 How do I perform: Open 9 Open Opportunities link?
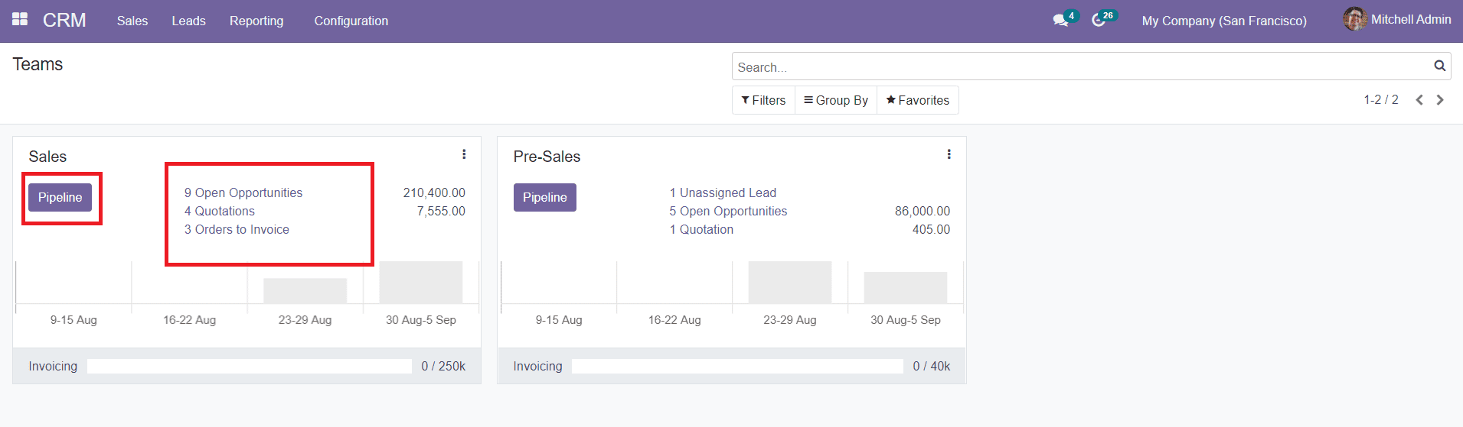[243, 192]
